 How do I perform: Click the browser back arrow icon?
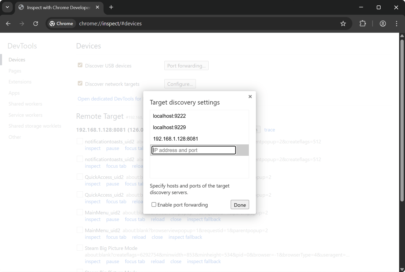click(8, 24)
